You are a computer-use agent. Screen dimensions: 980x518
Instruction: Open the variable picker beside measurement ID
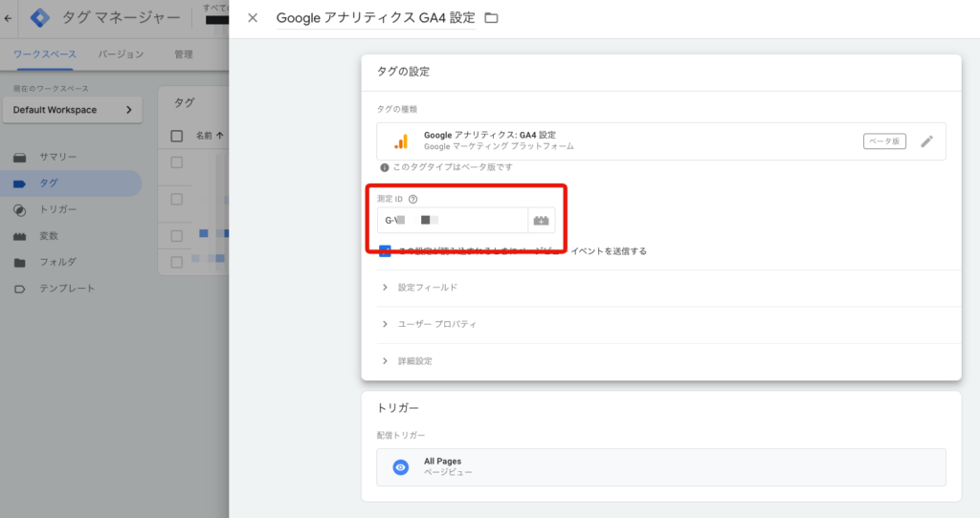542,221
